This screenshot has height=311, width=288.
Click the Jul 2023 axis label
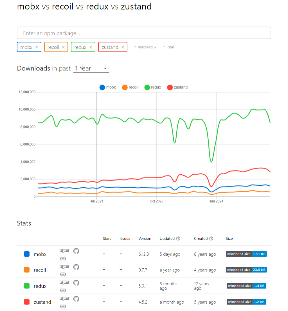pos(97,201)
